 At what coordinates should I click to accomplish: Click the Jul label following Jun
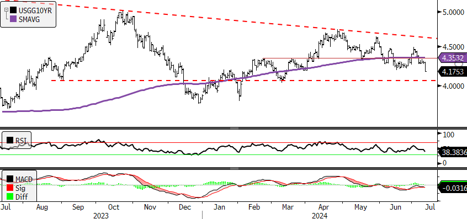click(x=431, y=207)
